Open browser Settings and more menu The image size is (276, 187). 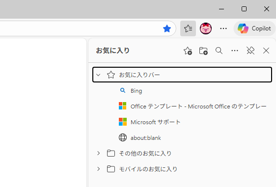coord(223,28)
